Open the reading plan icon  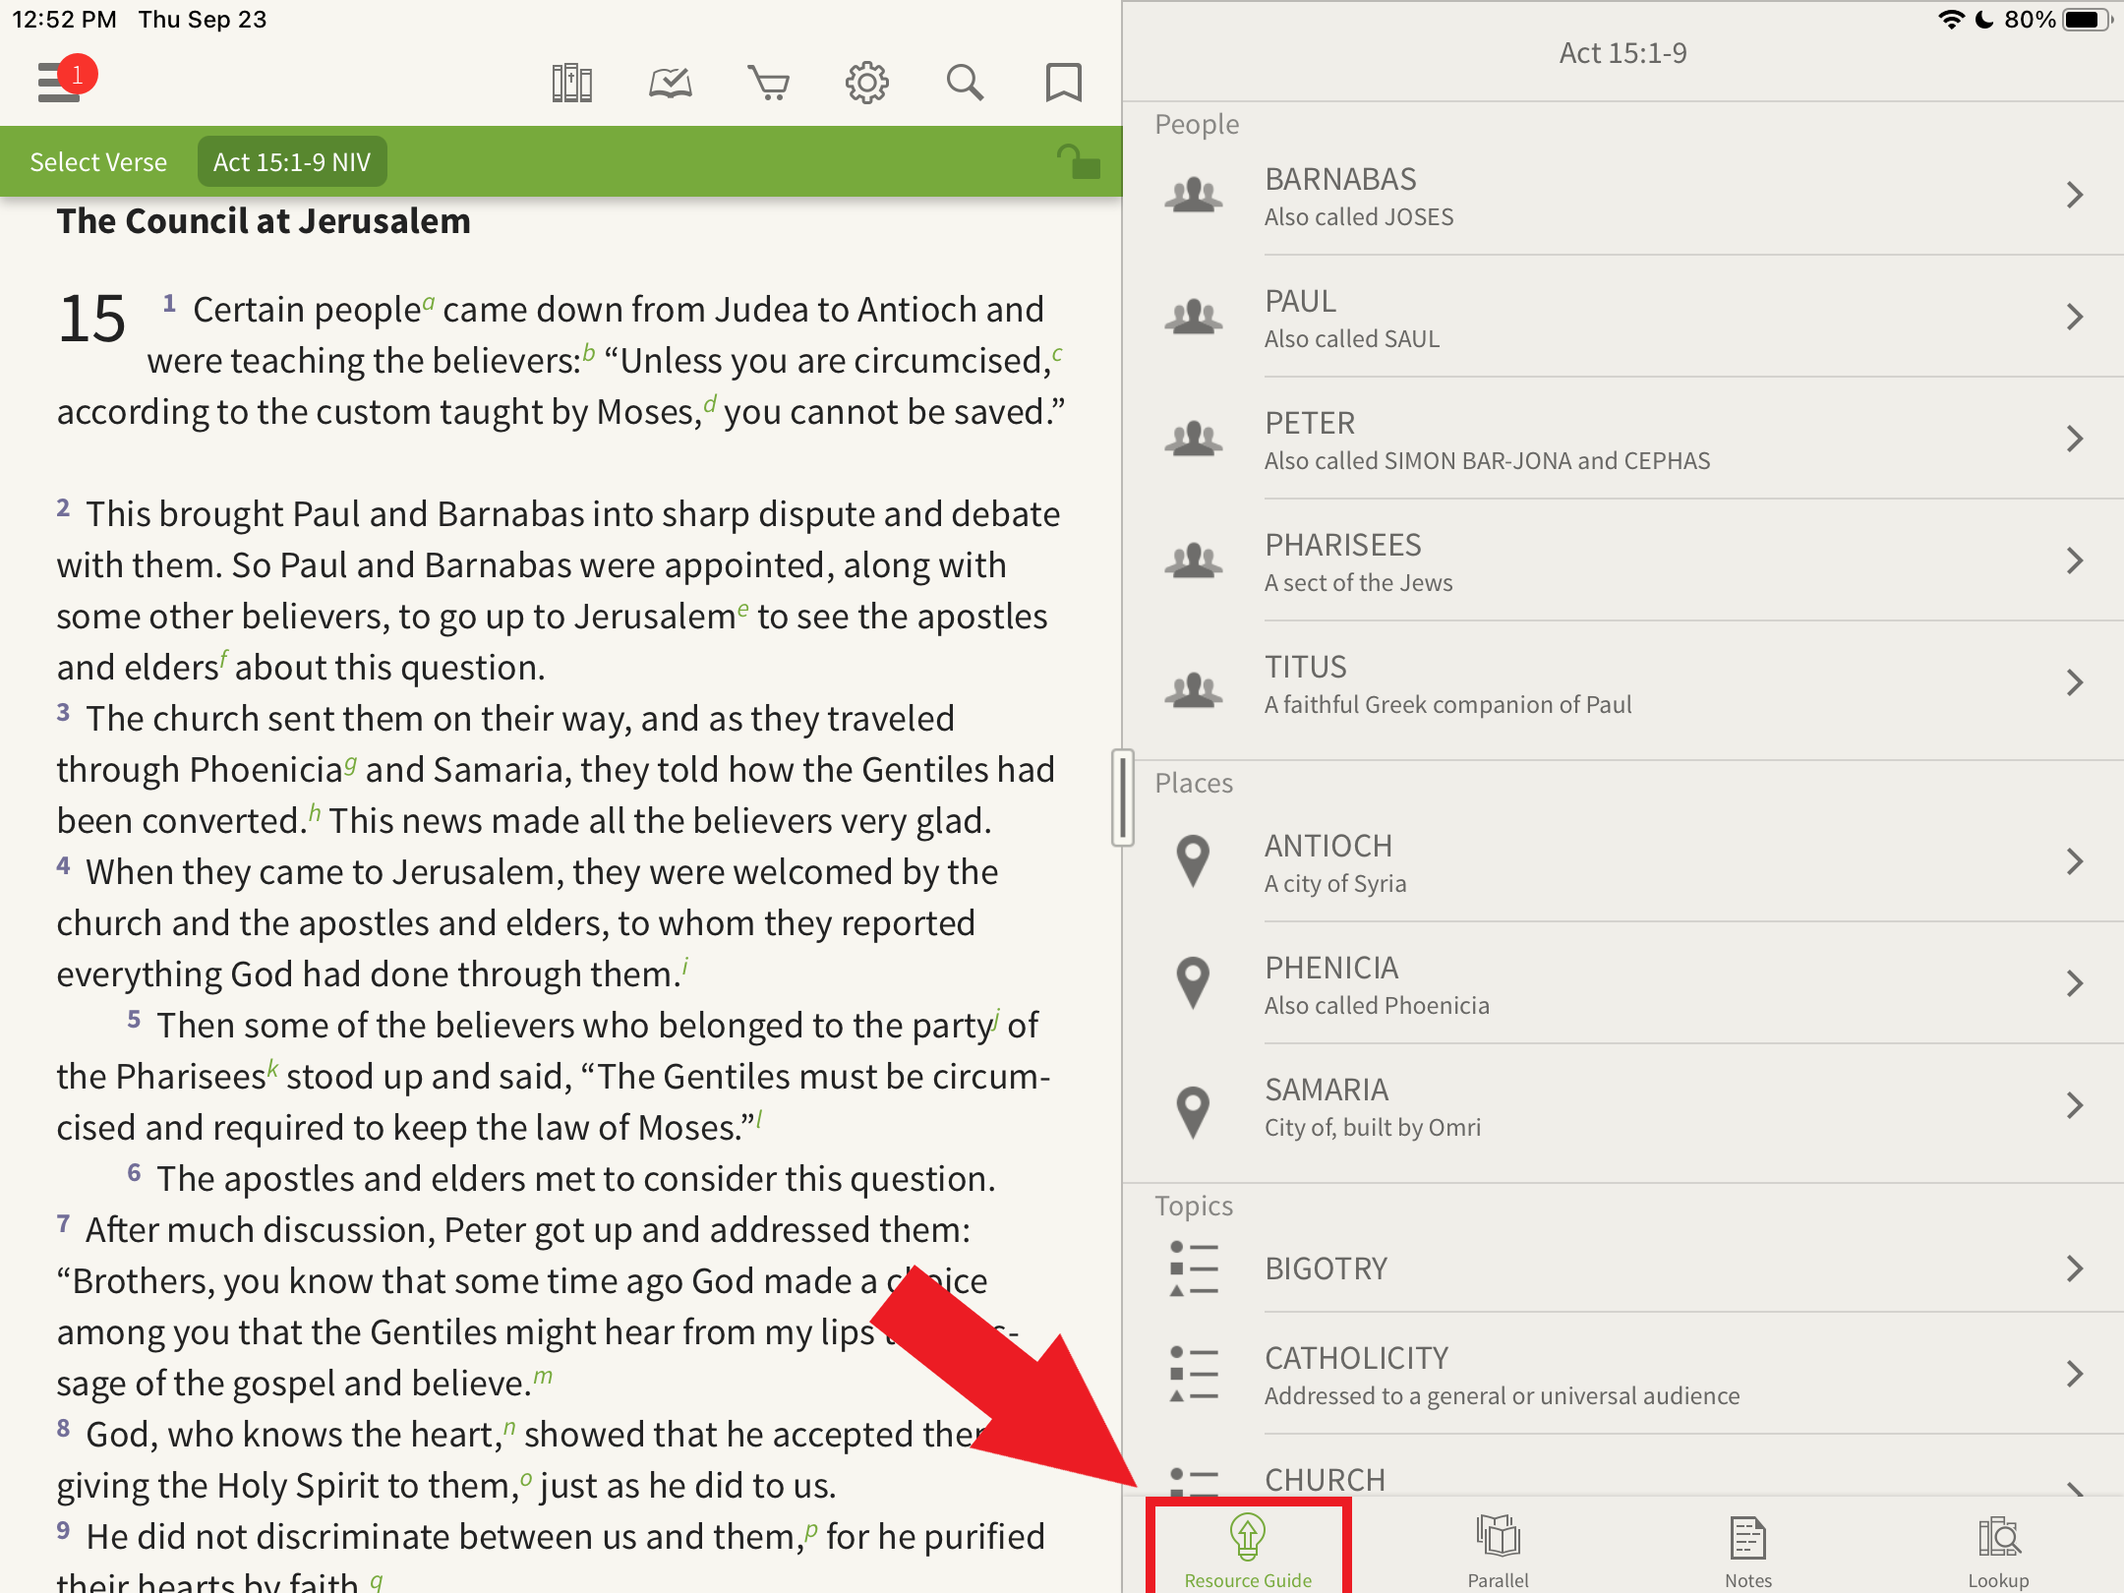671,83
